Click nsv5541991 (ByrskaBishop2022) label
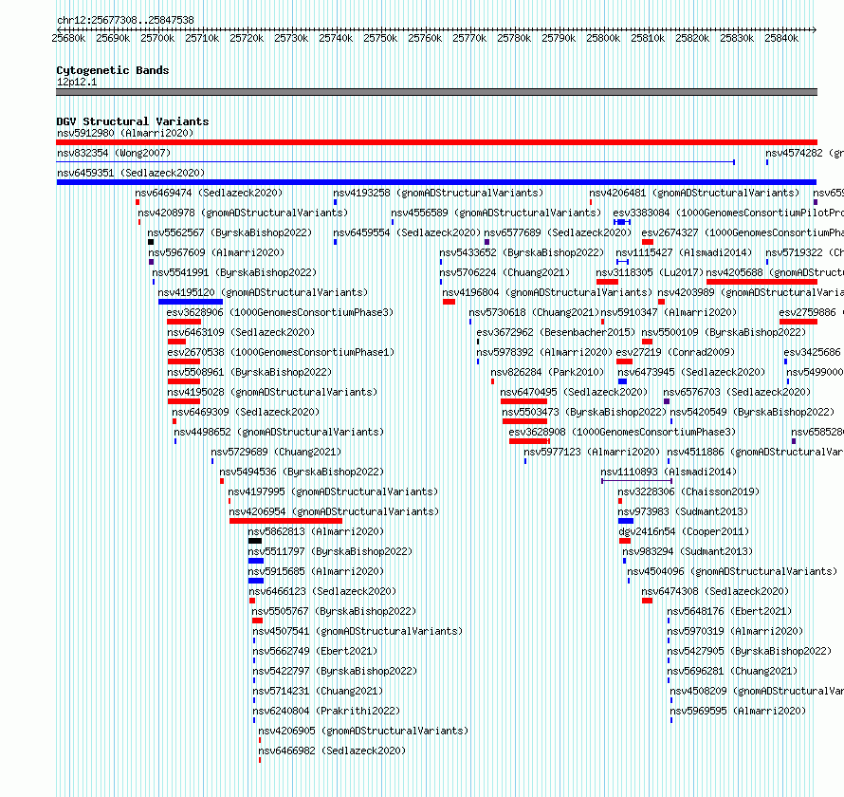The width and height of the screenshot is (844, 797). (x=234, y=272)
